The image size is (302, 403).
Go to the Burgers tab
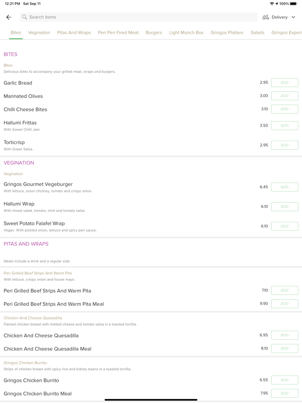tap(154, 33)
